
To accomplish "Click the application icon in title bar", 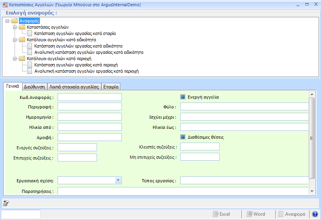I will point(5,5).
